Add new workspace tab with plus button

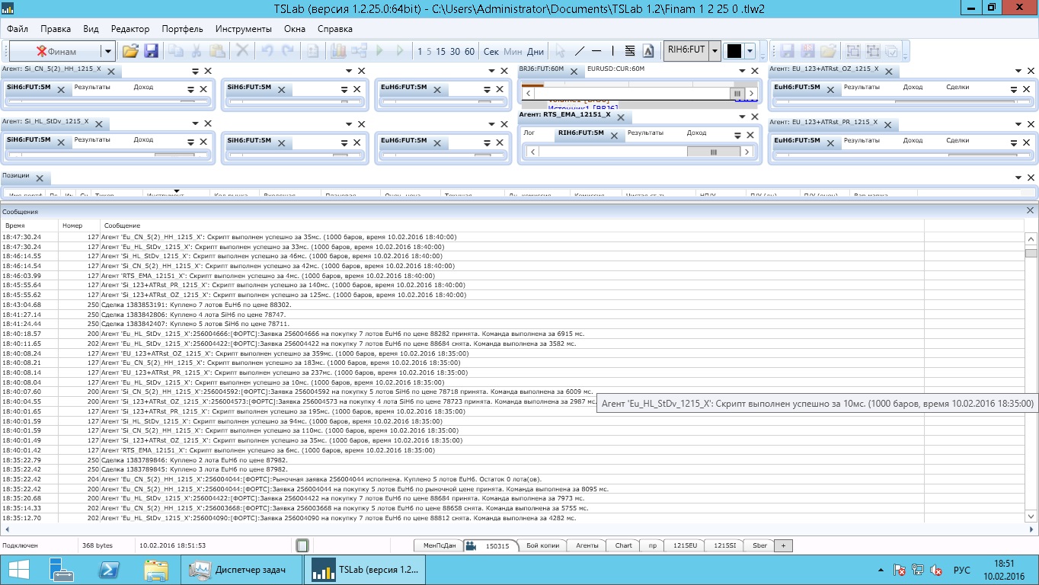pos(783,545)
